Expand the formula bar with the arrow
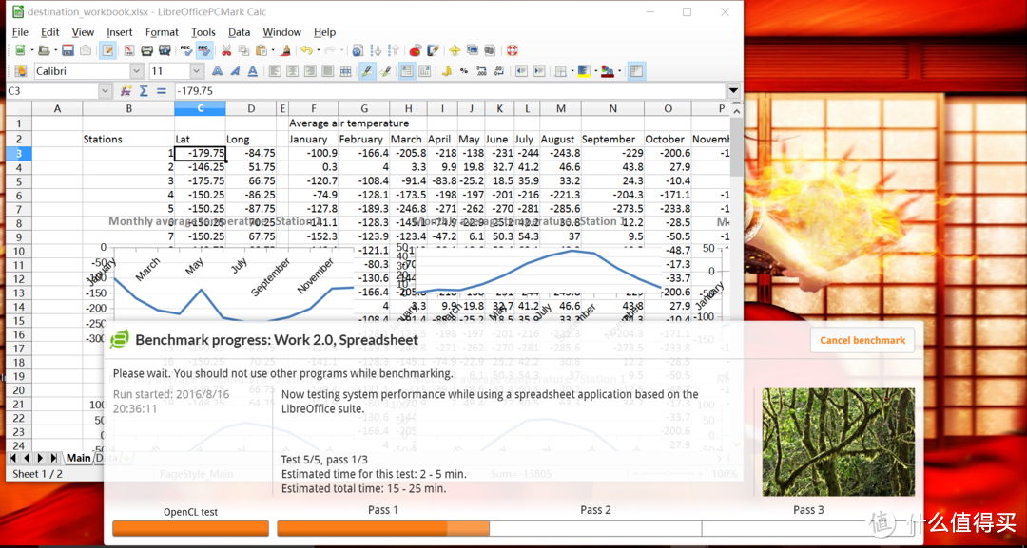 point(734,91)
